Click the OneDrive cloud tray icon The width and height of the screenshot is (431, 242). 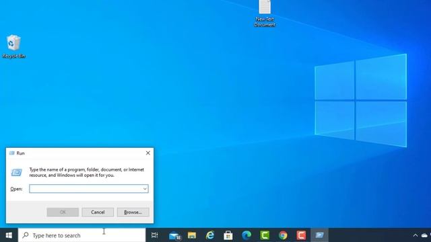tap(424, 235)
